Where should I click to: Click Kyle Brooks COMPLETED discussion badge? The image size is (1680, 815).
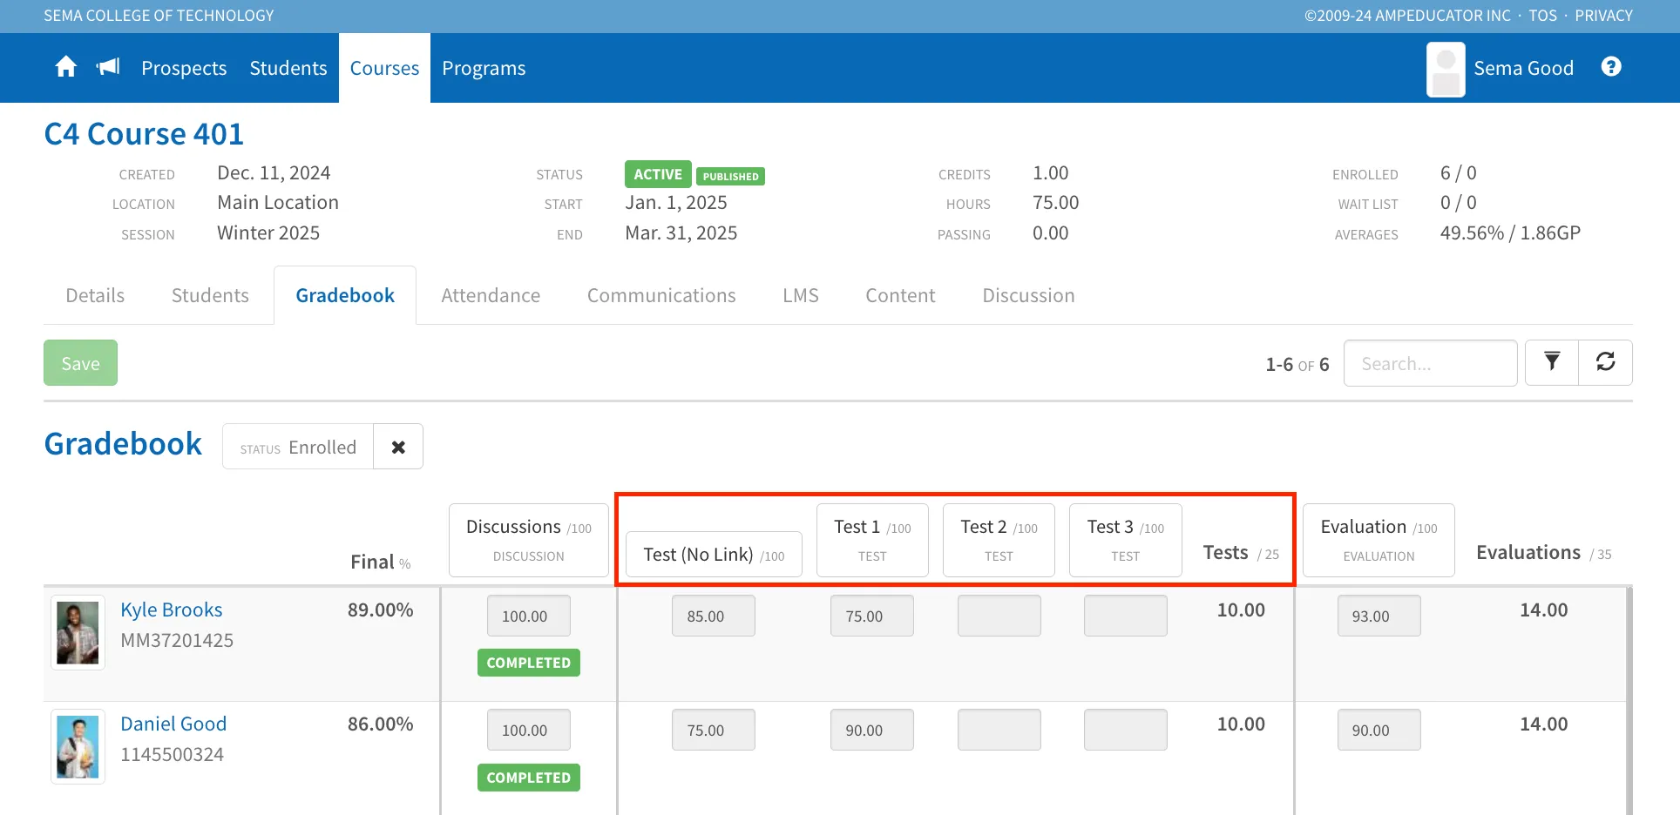(529, 663)
